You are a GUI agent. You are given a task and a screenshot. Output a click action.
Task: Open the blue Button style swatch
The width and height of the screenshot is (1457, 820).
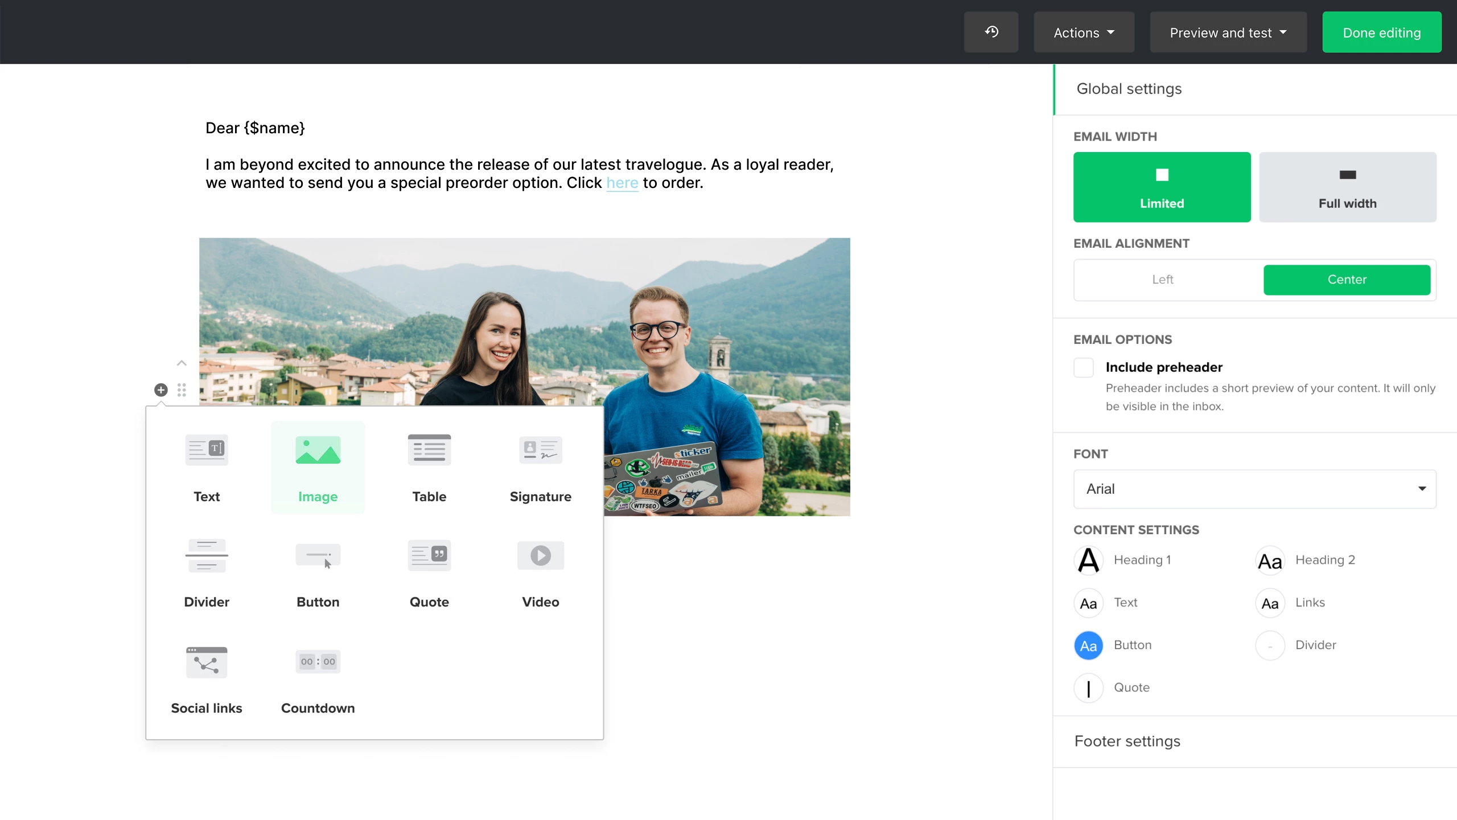1088,645
